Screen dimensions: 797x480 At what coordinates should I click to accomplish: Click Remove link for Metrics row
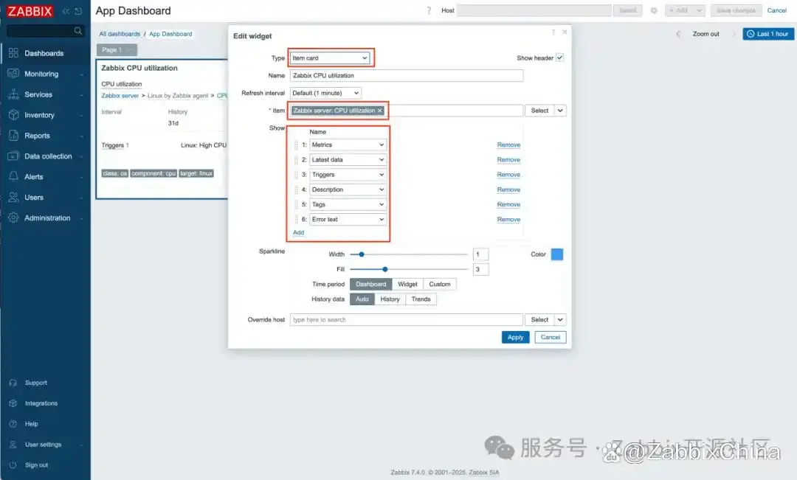pos(508,145)
